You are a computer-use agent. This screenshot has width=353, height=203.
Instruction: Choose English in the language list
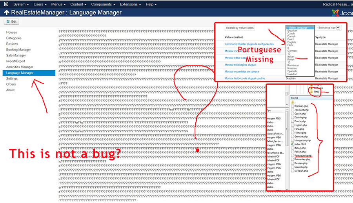pos(291,42)
